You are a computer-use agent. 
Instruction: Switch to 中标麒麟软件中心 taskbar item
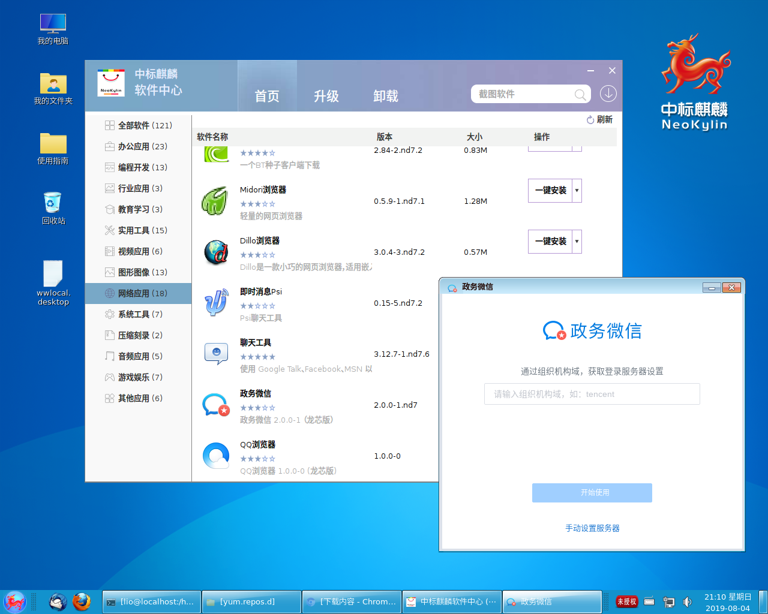pyautogui.click(x=452, y=601)
